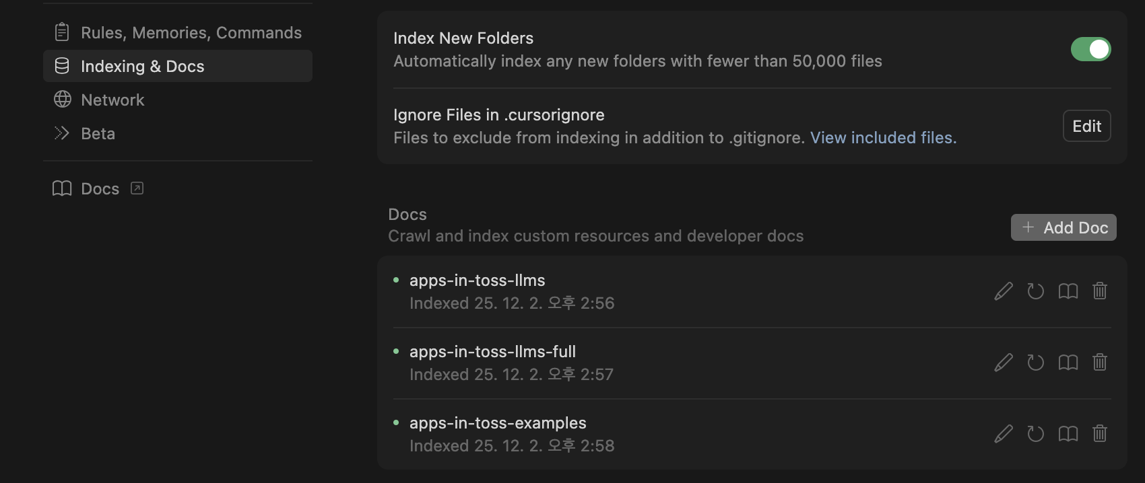Screen dimensions: 1145x483
Task: Open indexed pages for apps-in-toss-llms
Action: 1068,291
